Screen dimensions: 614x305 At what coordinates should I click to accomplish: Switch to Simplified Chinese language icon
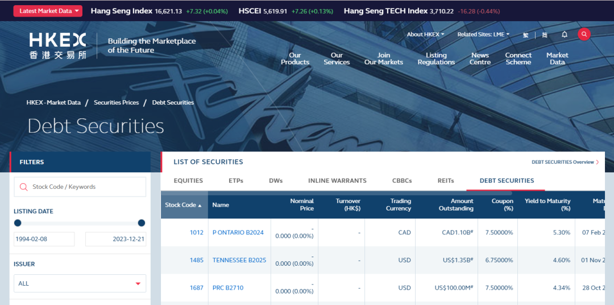[544, 35]
